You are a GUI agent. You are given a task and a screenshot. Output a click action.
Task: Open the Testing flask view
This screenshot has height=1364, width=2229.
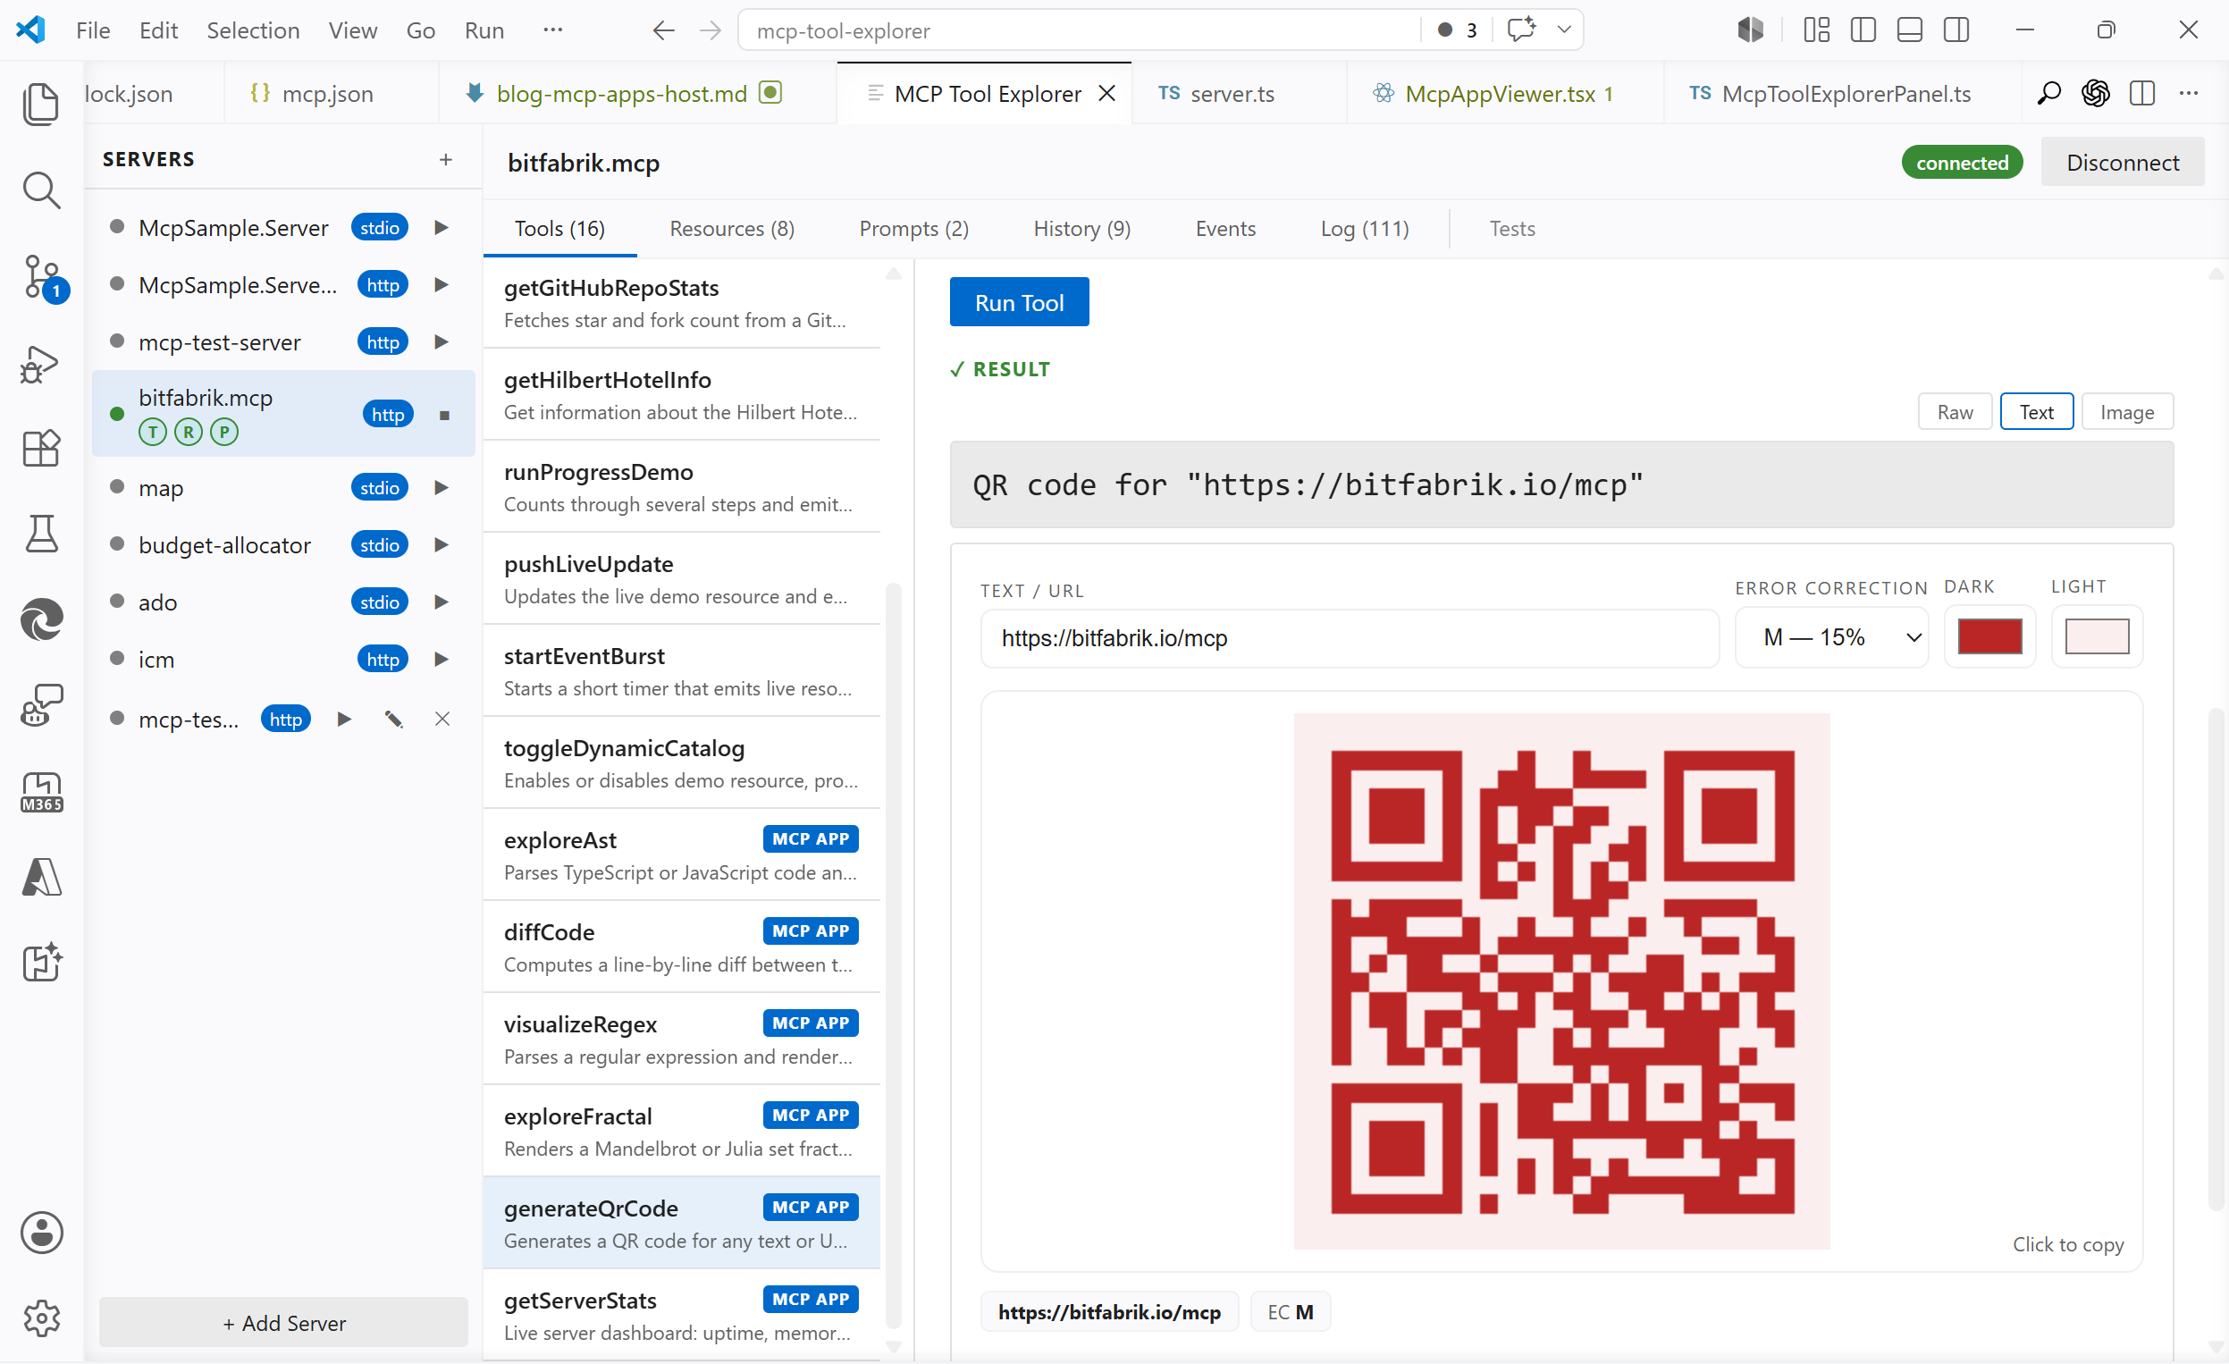[x=41, y=534]
